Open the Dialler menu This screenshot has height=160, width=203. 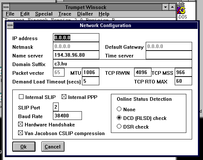[x=85, y=14]
